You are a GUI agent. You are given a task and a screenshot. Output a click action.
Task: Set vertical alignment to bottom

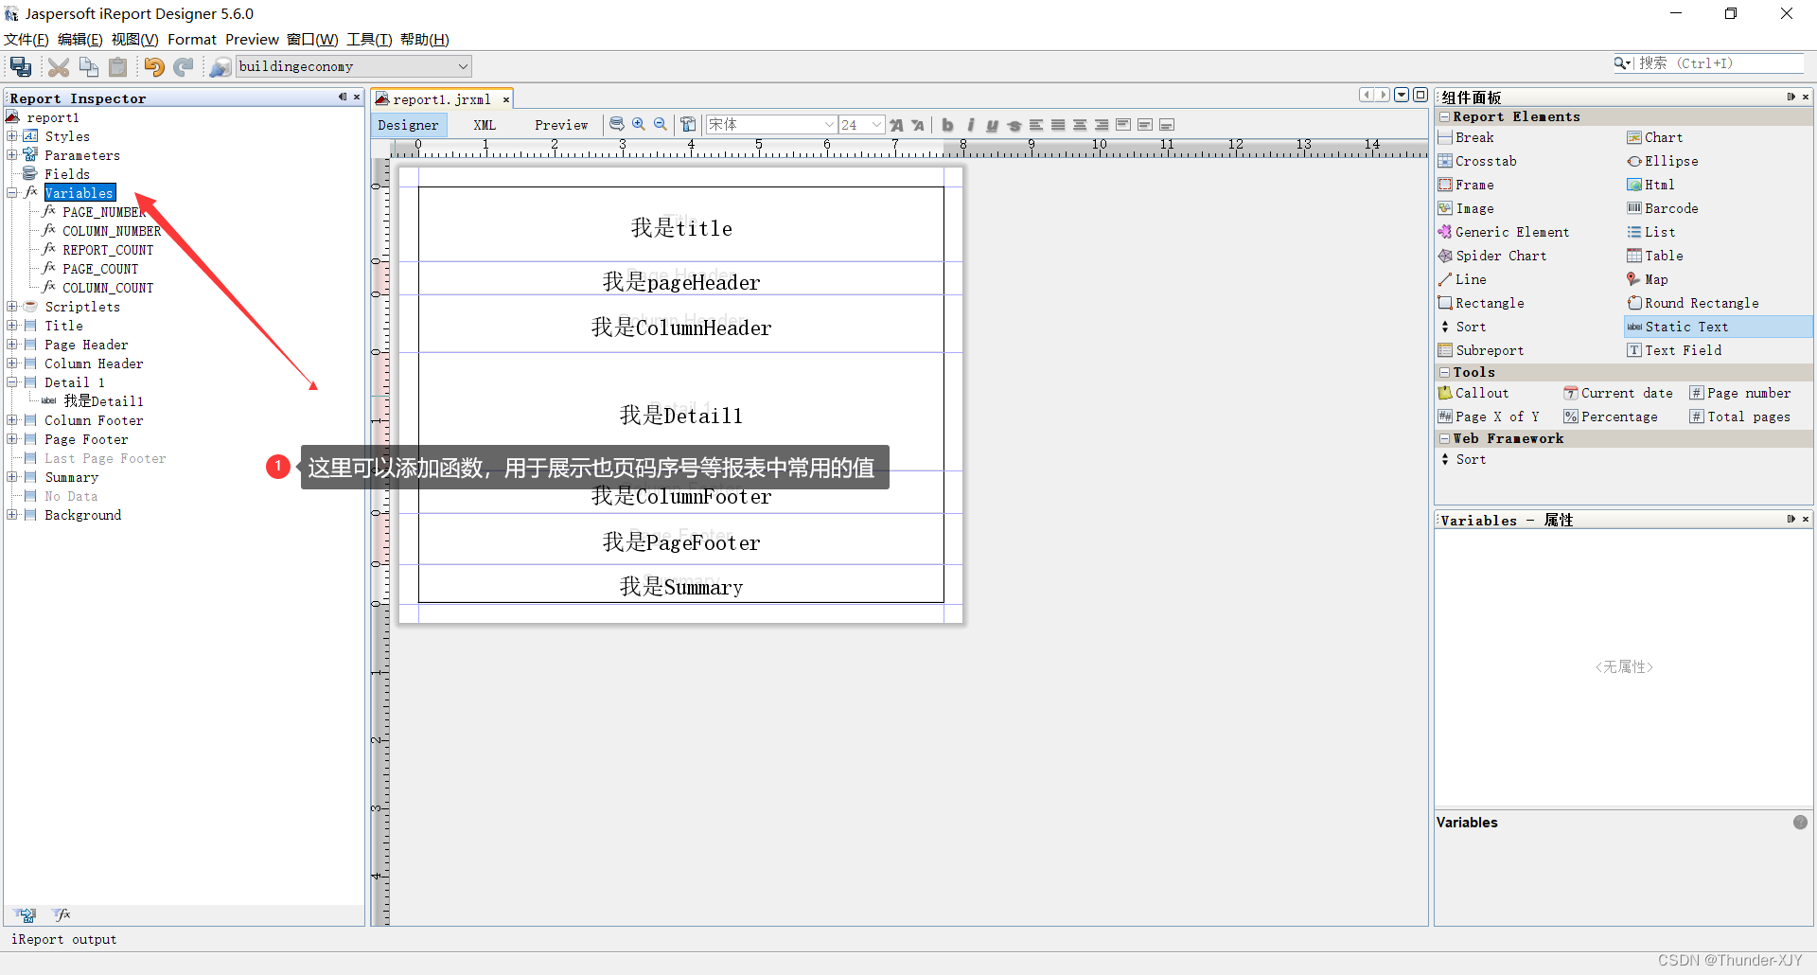(1167, 124)
